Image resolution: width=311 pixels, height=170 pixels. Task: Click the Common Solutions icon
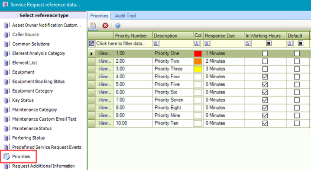6,44
